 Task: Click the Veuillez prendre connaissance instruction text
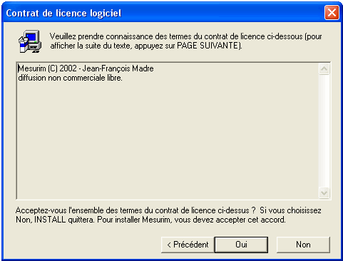coord(186,41)
